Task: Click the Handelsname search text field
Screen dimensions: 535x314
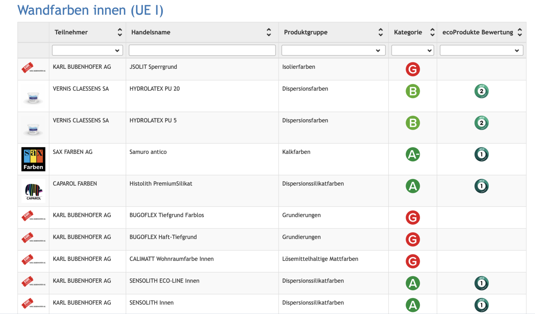Action: coord(202,50)
